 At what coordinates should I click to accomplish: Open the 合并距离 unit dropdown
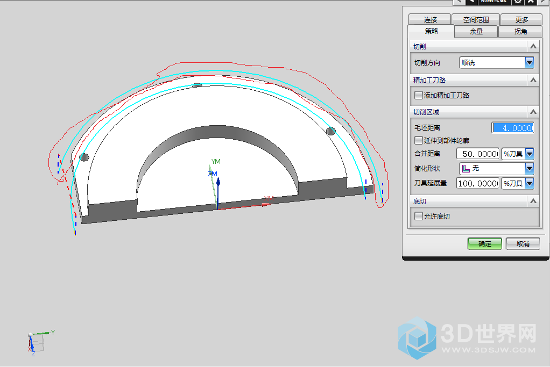tap(529, 154)
